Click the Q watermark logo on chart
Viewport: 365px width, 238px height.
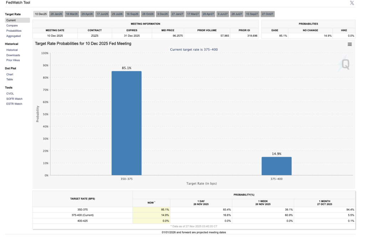345,64
